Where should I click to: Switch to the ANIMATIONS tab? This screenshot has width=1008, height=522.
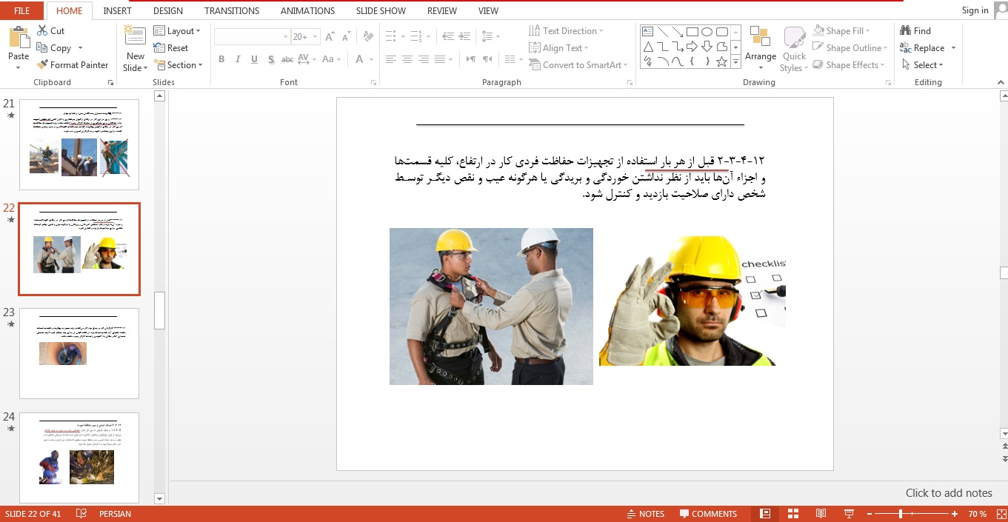click(307, 11)
